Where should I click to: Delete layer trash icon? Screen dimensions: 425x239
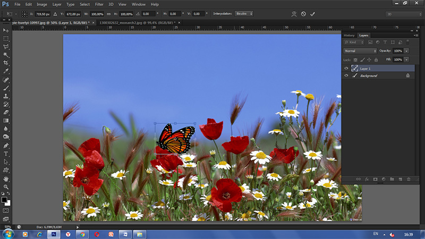coord(409,179)
